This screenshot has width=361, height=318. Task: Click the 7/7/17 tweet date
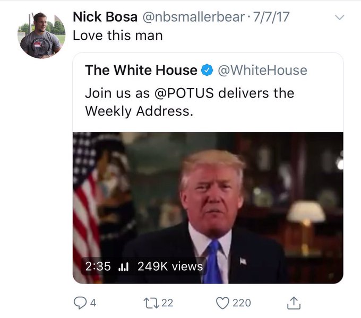[x=271, y=17]
